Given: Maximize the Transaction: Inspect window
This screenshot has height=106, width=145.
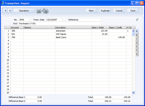Looking at the screenshot, I should (137, 3).
